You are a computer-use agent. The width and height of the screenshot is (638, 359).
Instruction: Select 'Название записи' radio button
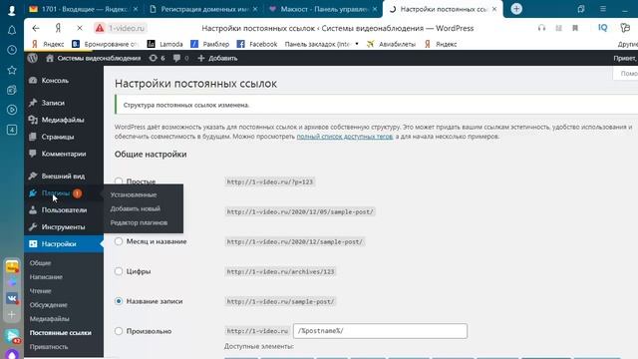point(119,301)
